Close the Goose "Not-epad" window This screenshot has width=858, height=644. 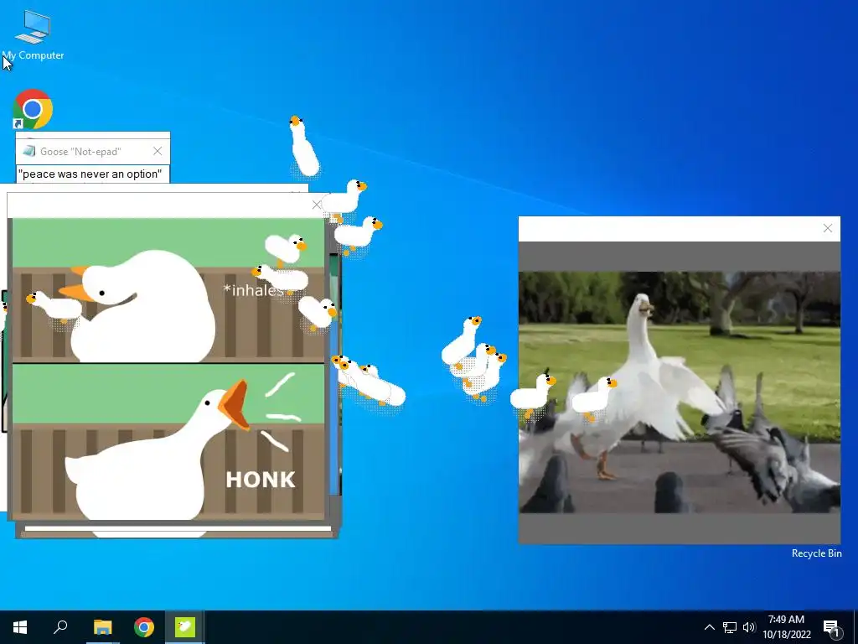158,151
